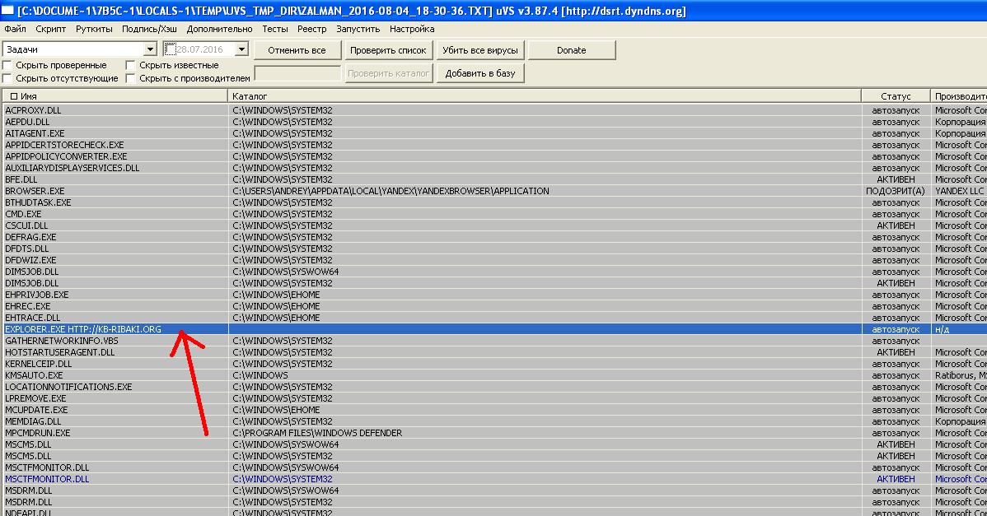Select the BROWSER.EXE entry
987x516 pixels.
click(x=35, y=191)
